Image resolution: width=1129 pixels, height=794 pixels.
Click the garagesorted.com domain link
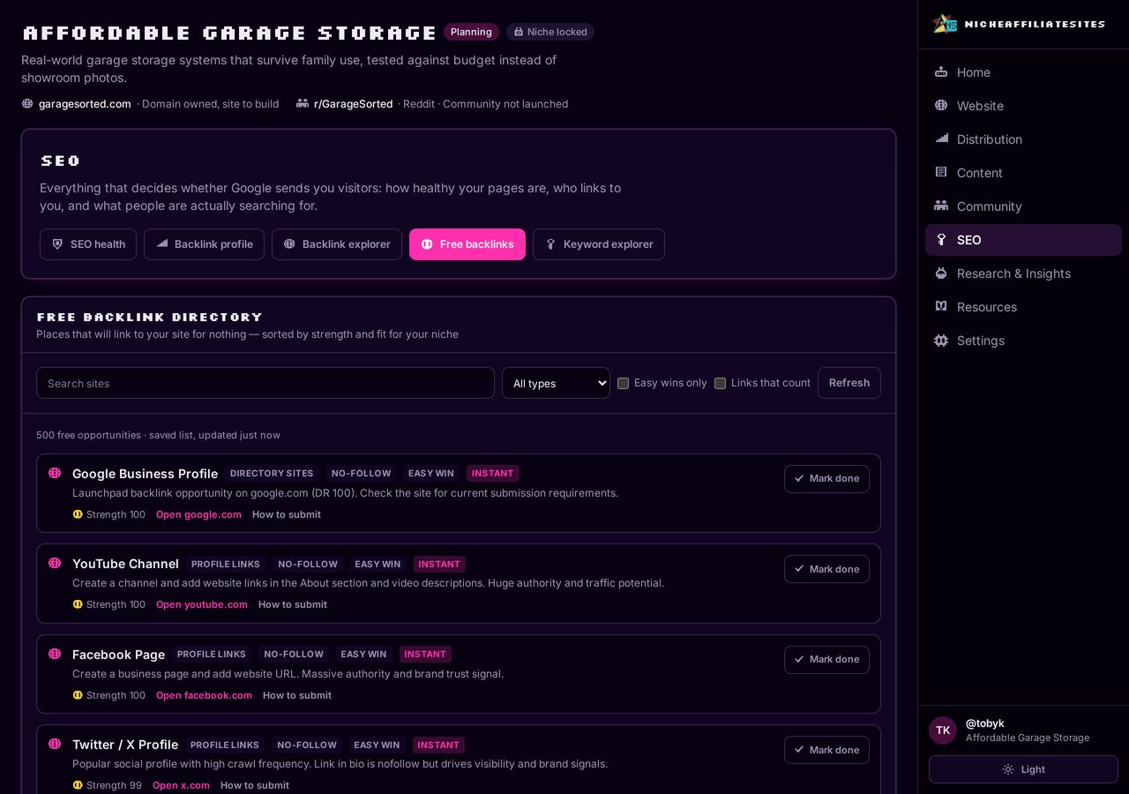pos(85,104)
